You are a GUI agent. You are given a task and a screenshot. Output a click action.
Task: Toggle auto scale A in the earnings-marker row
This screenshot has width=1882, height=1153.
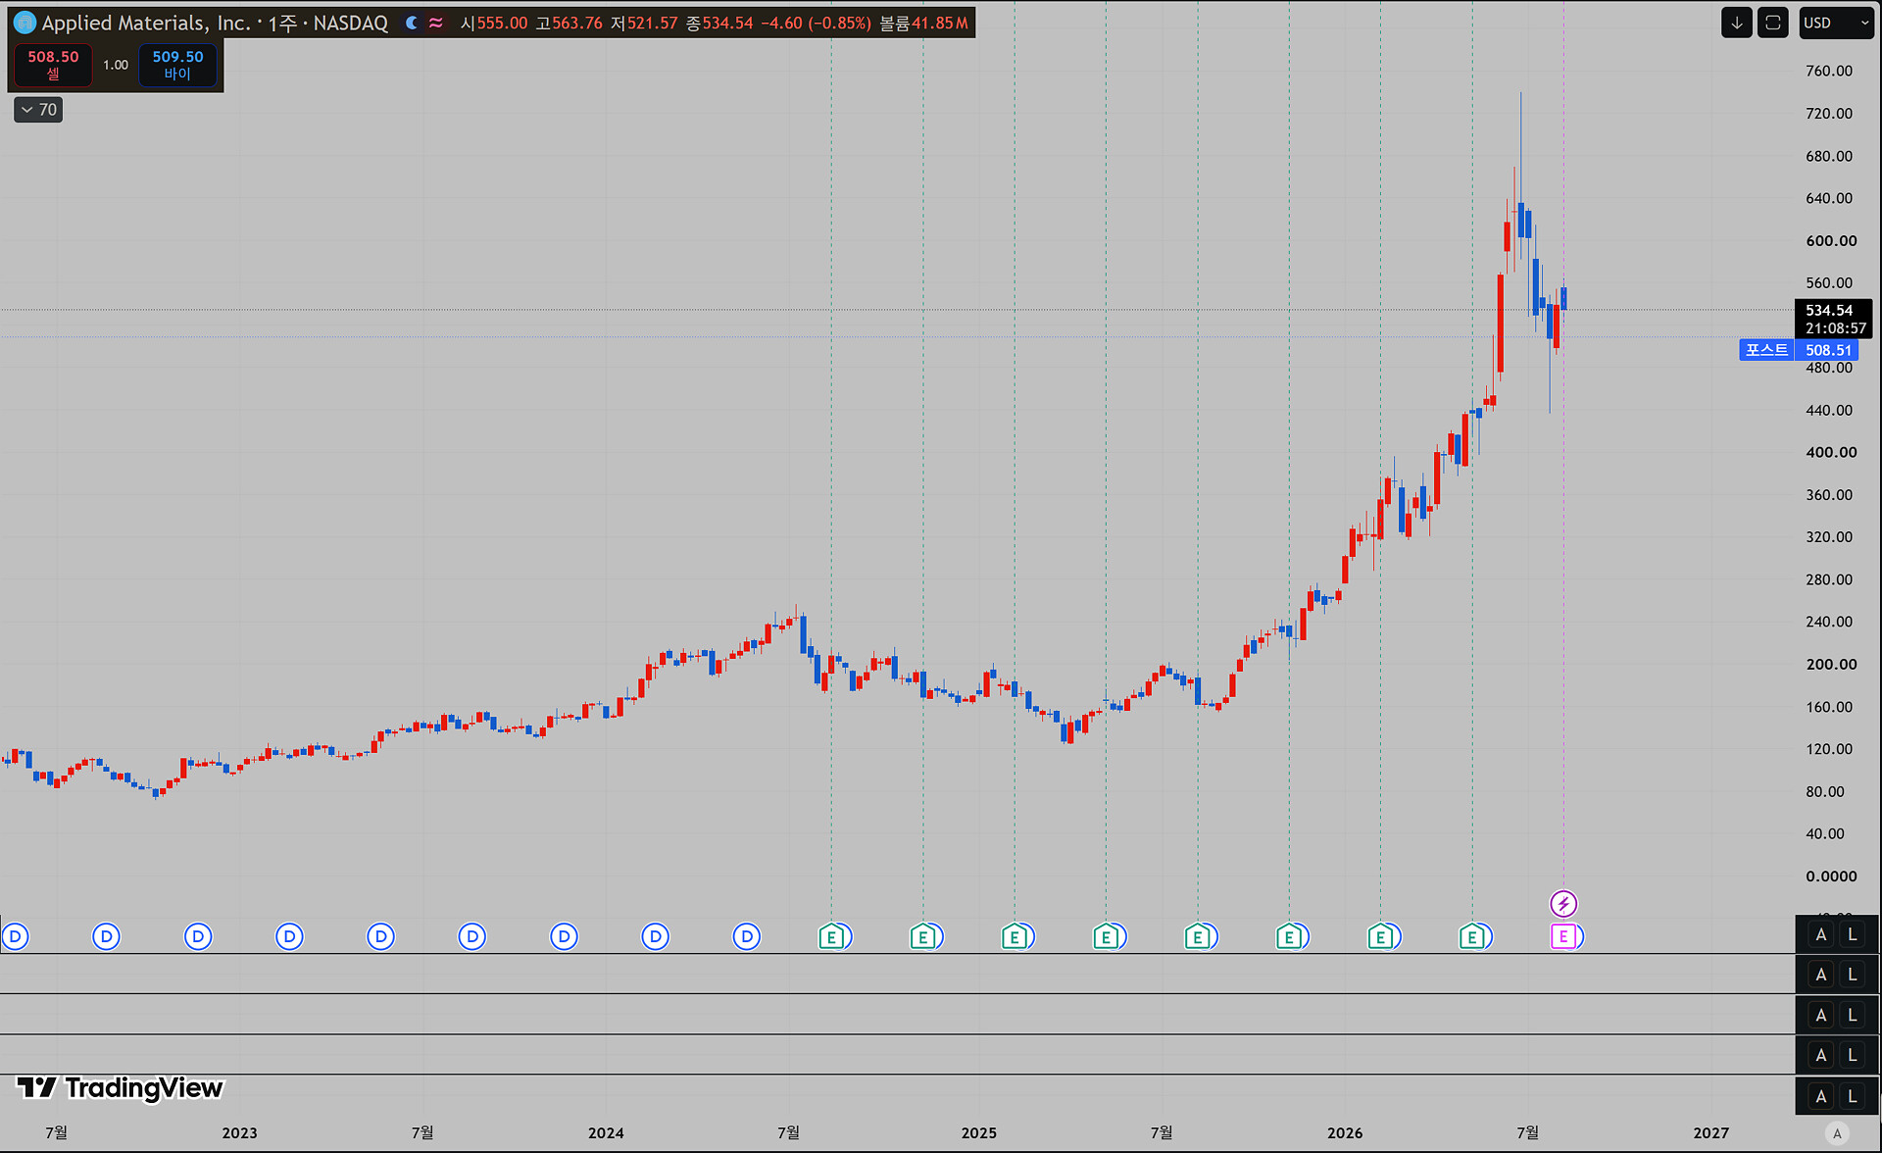point(1821,934)
